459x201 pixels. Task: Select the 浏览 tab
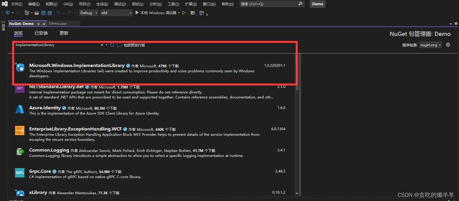(18, 33)
